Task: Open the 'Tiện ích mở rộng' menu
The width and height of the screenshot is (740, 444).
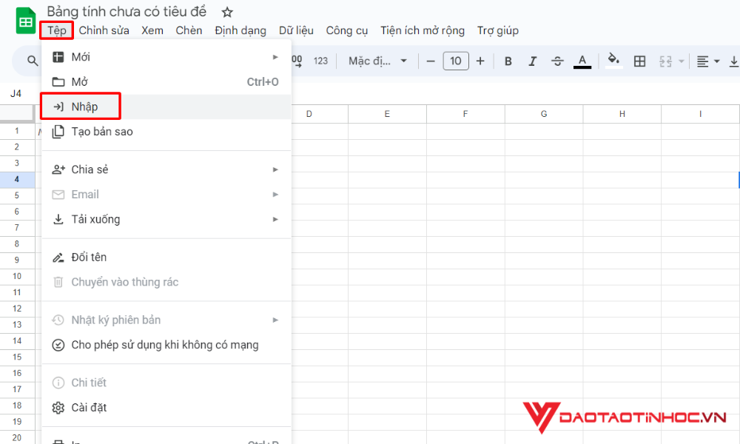Action: coord(423,30)
